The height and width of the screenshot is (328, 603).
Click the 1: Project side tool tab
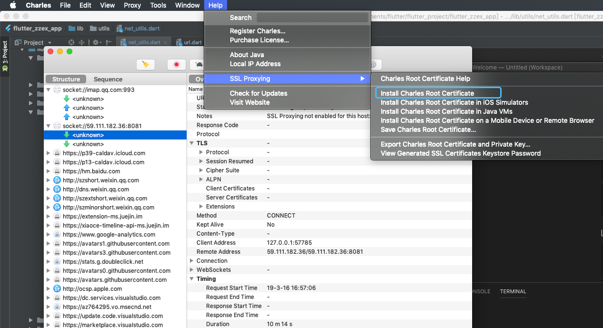5,56
